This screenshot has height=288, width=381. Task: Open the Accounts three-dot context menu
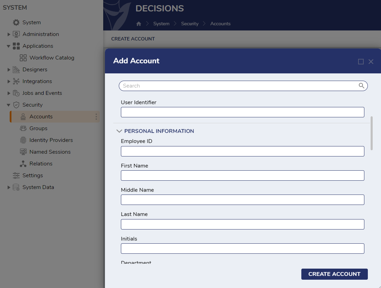click(x=96, y=117)
